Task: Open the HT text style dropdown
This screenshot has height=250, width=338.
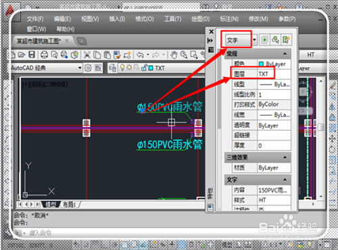Action: tap(313, 55)
